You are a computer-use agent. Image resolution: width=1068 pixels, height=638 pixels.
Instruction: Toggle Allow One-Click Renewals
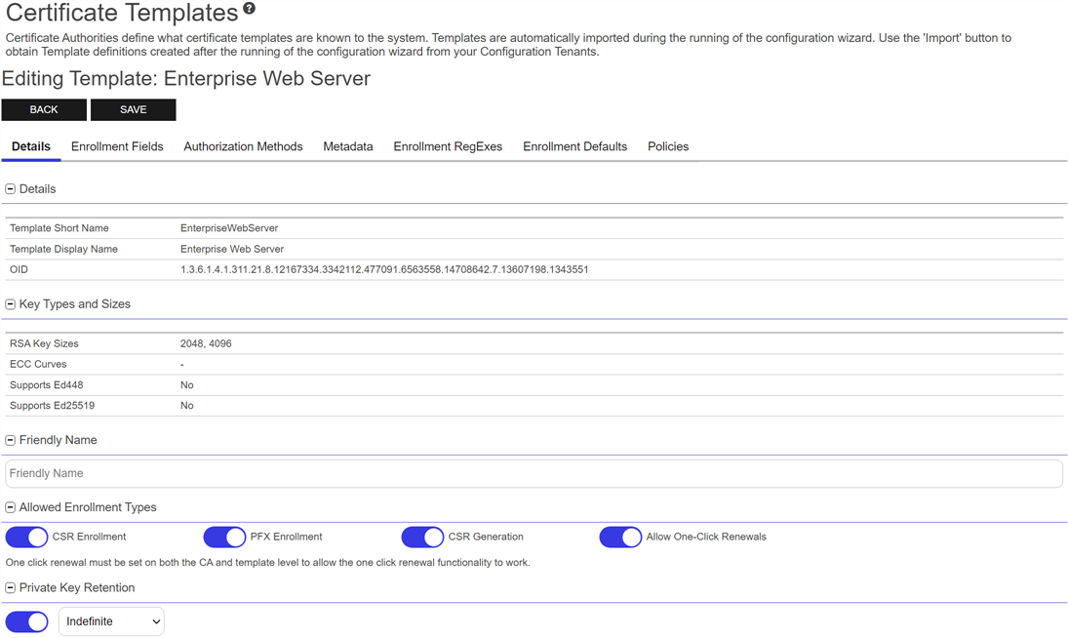click(620, 538)
